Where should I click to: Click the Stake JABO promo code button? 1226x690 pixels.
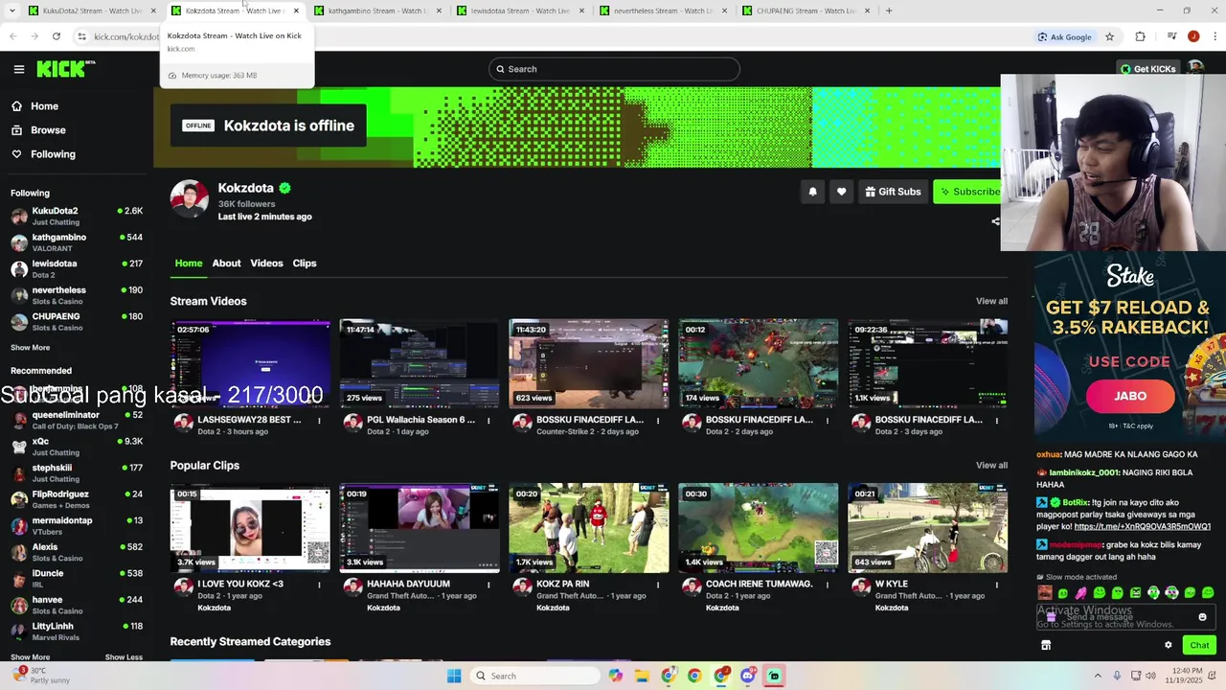tap(1129, 396)
